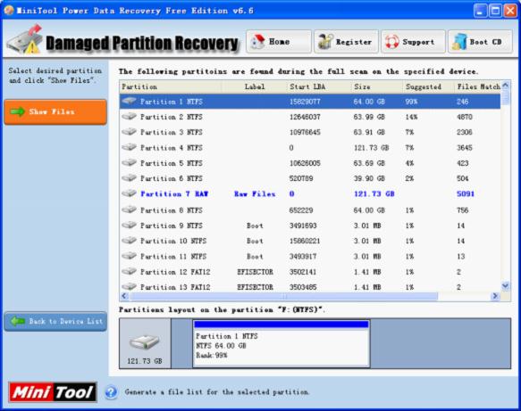521x411 pixels.
Task: Sort by the Label column header
Action: point(255,86)
